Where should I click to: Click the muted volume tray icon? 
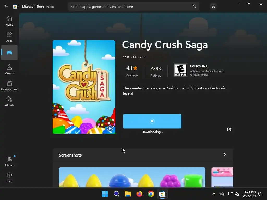(x=237, y=194)
